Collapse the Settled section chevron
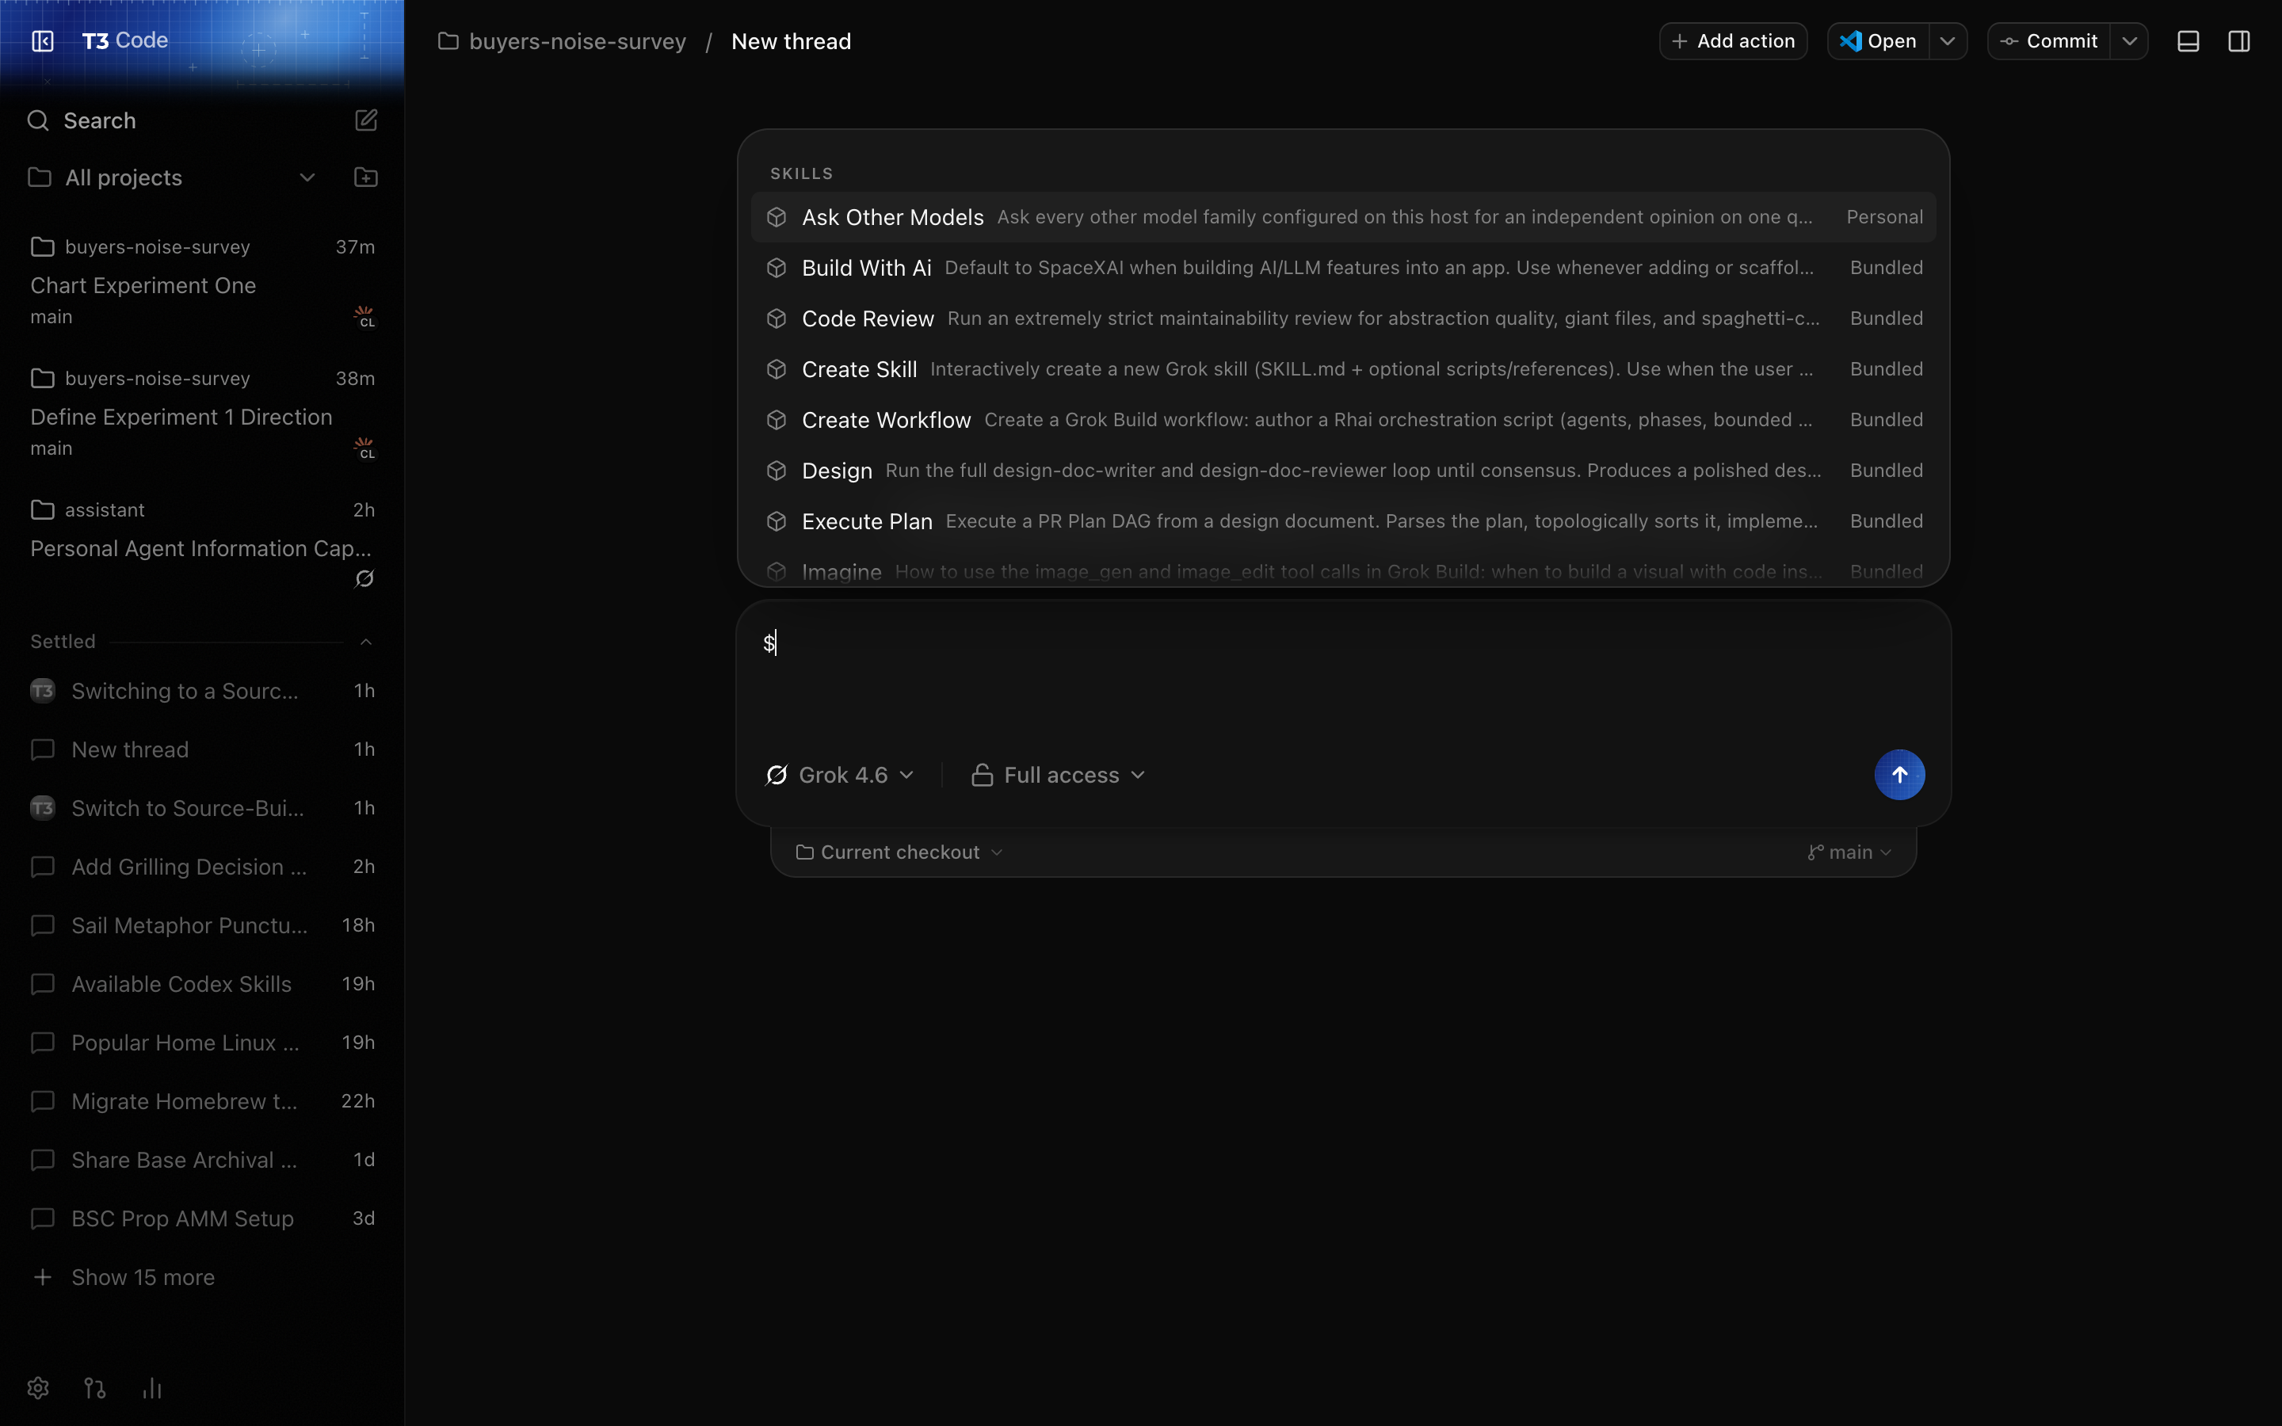 pyautogui.click(x=366, y=642)
